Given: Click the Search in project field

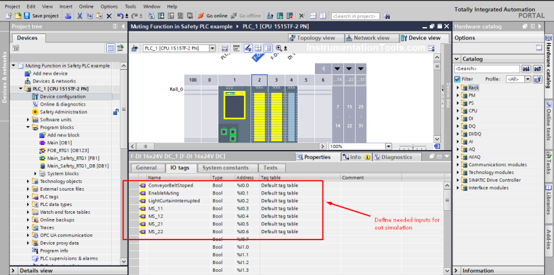Looking at the screenshot, I should pyautogui.click(x=356, y=16).
